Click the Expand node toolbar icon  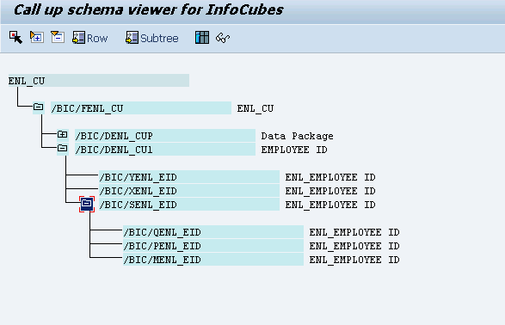click(37, 37)
